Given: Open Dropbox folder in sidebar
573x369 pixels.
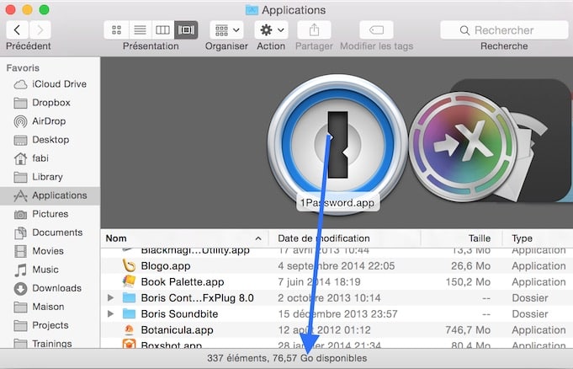Looking at the screenshot, I should [50, 103].
